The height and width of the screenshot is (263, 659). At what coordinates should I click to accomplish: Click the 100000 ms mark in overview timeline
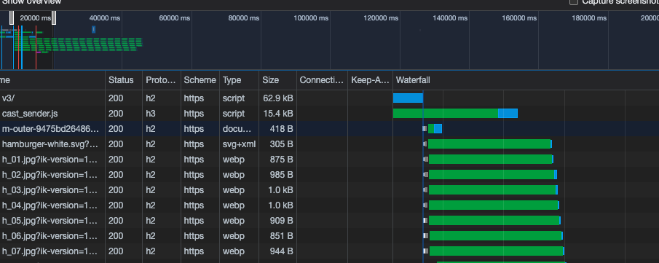(x=311, y=18)
